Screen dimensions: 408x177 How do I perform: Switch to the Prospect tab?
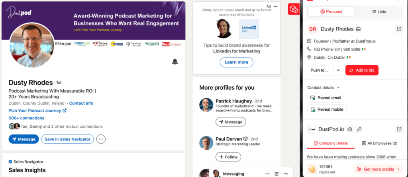(x=331, y=12)
